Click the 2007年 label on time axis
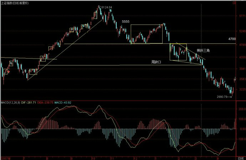Viewport: 246px width, 160px height. click(5, 158)
